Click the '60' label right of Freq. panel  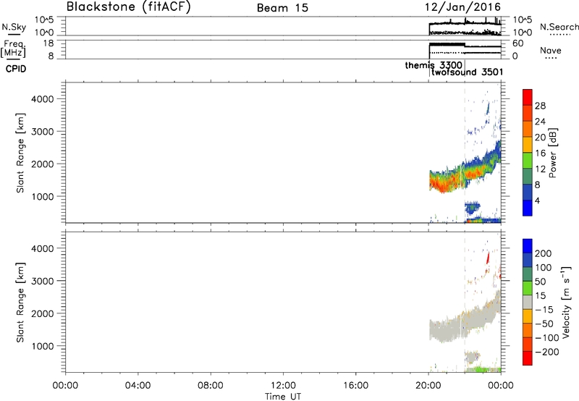click(x=517, y=43)
